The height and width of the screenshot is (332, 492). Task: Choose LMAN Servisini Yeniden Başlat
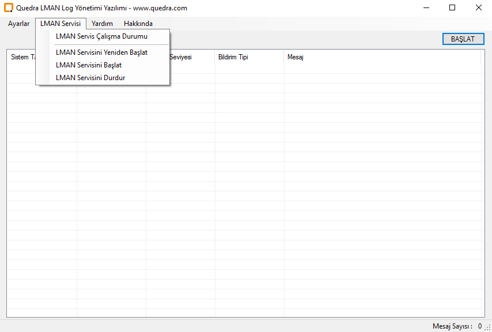coord(101,52)
